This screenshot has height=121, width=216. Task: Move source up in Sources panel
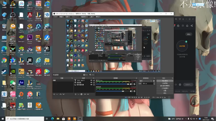click(85, 94)
